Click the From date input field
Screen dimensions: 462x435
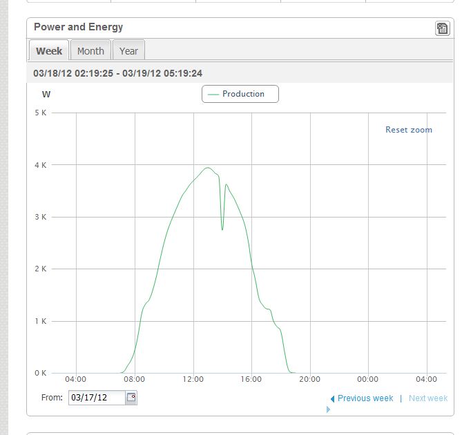[x=97, y=398]
